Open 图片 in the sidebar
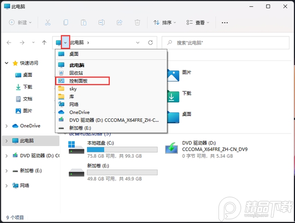The width and height of the screenshot is (295, 223). [x=24, y=111]
